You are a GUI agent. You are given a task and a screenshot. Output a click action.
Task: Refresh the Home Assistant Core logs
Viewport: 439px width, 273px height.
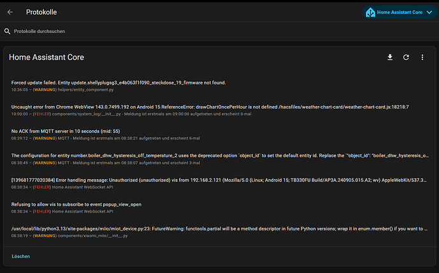coord(406,57)
